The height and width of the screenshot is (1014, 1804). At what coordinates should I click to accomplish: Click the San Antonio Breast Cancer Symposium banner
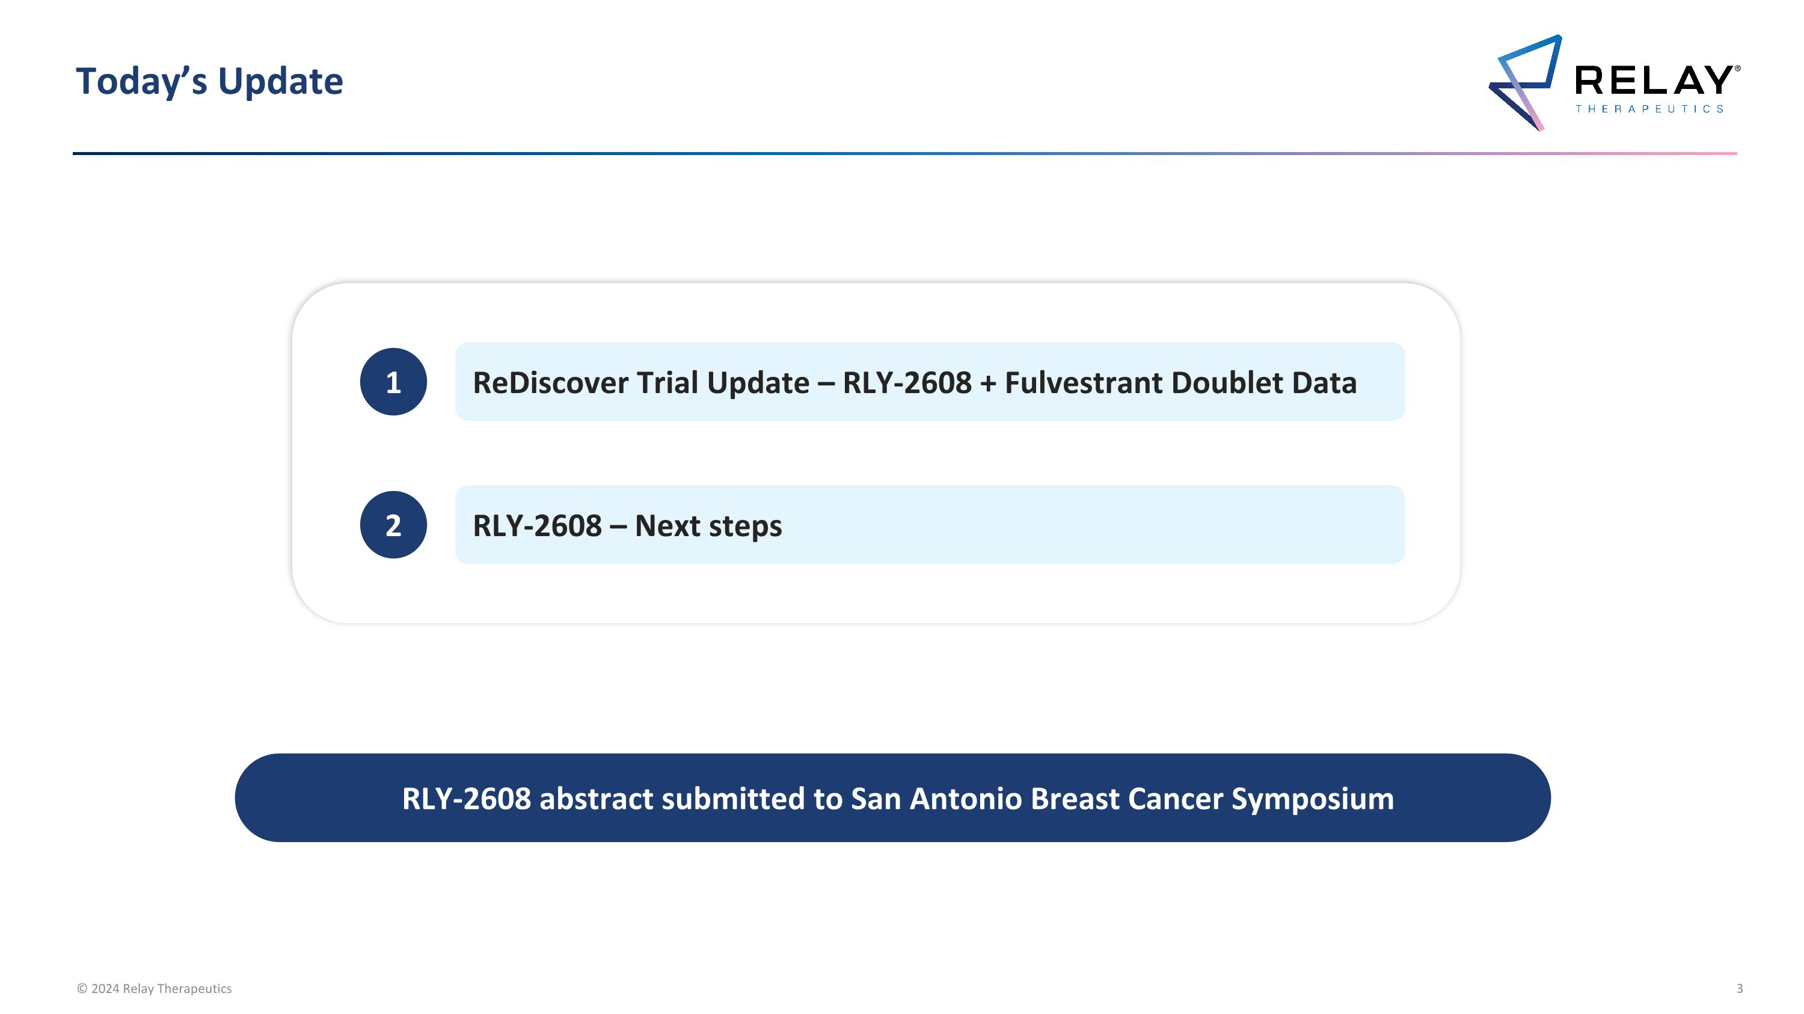tap(892, 798)
